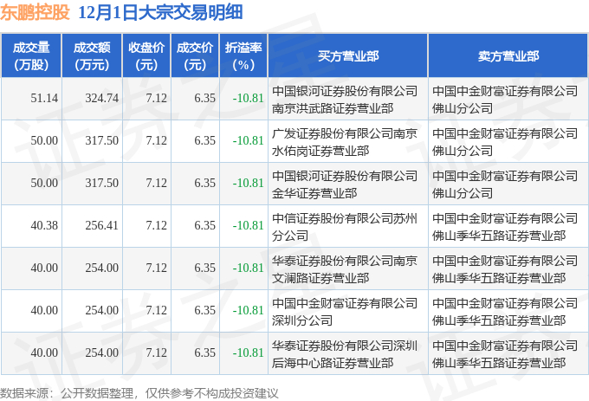Click buyer '中国中金财富证券 深圳分公司'
The image size is (589, 401).
pos(345,312)
